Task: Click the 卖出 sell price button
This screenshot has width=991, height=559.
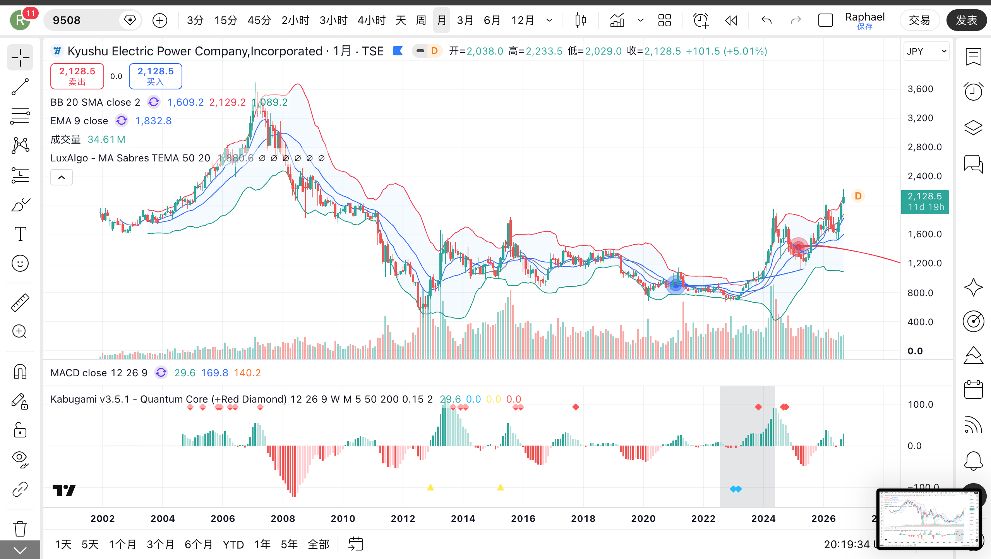Action: (77, 76)
